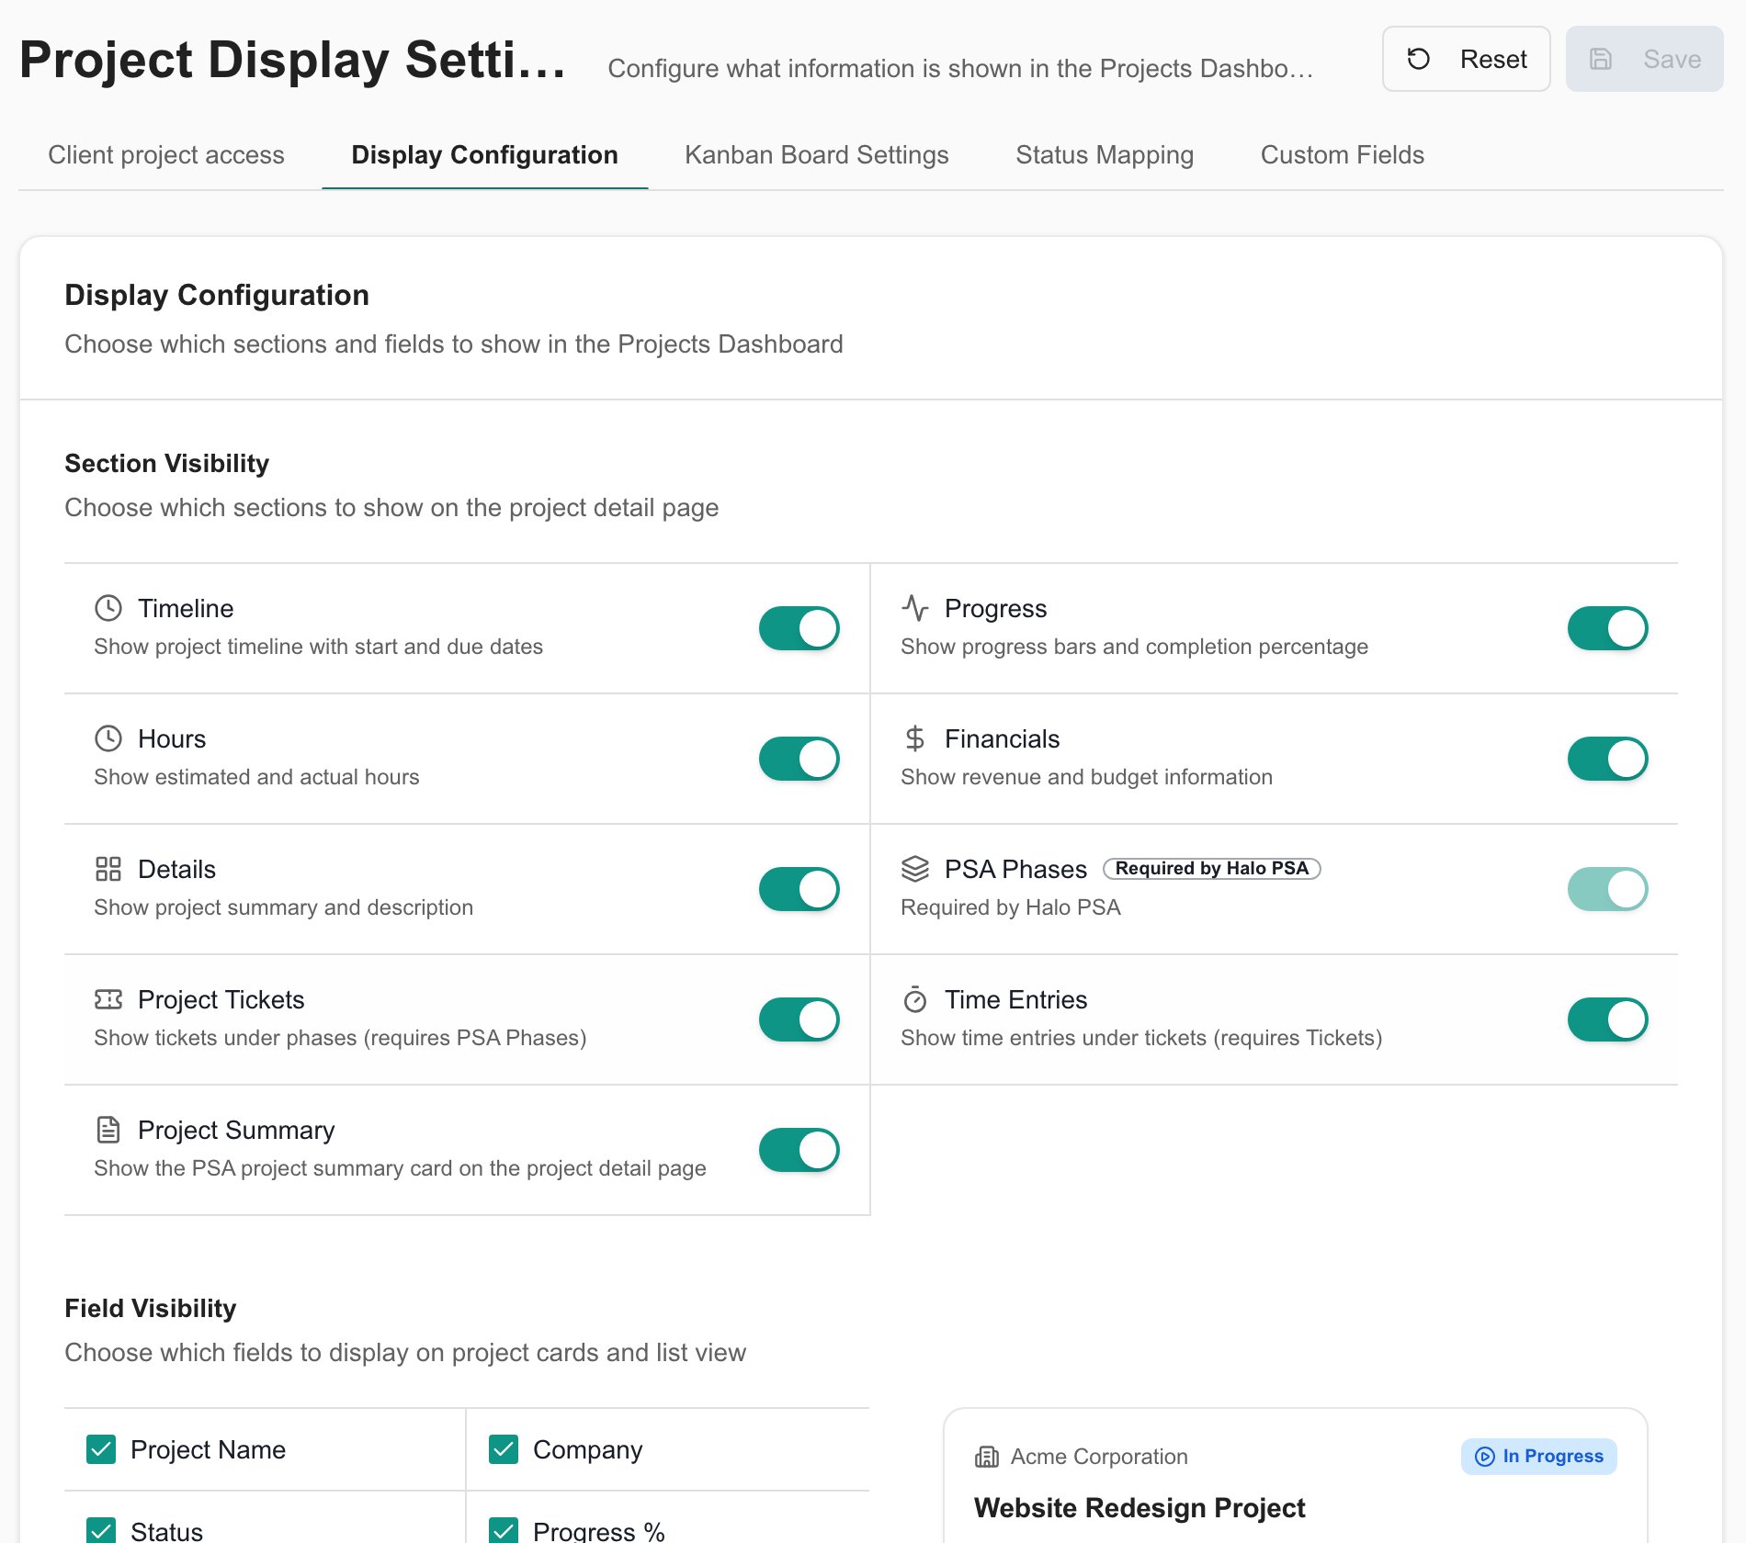Click 'Show project summary and description' text

click(283, 907)
